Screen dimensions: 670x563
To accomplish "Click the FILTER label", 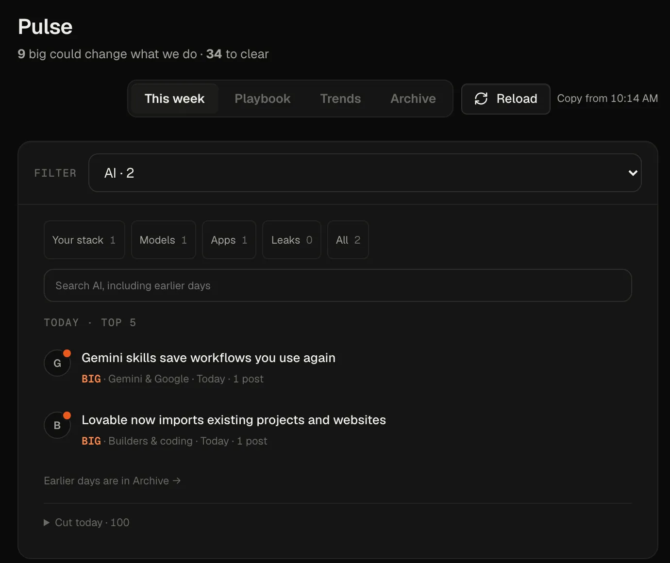I will click(x=55, y=173).
